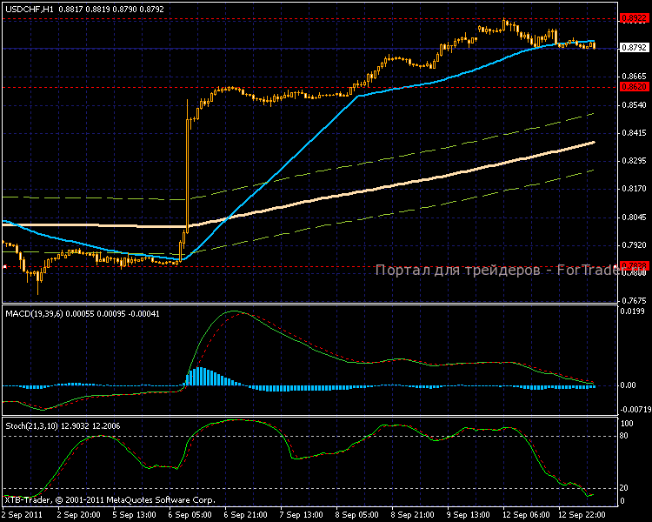
Task: Click the 0.8170 price axis label
Action: pyautogui.click(x=634, y=189)
